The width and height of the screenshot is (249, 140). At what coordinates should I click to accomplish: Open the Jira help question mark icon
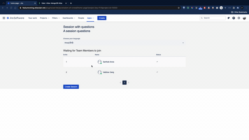233,18
